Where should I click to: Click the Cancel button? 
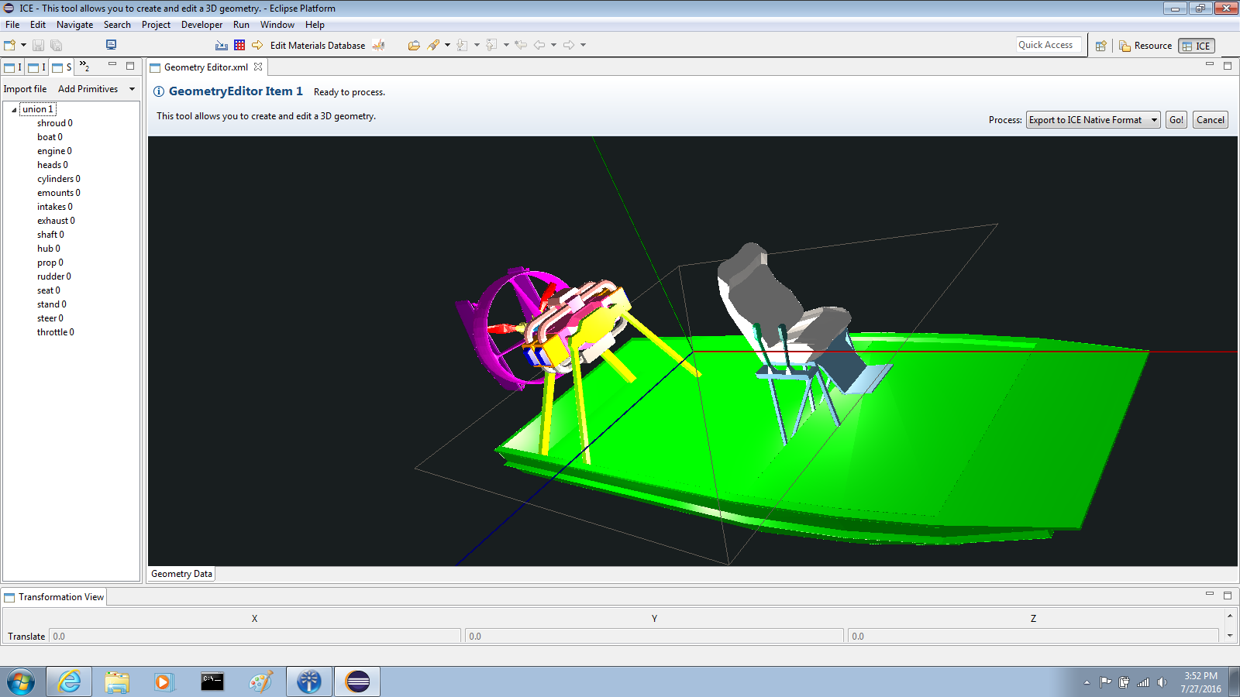tap(1210, 120)
